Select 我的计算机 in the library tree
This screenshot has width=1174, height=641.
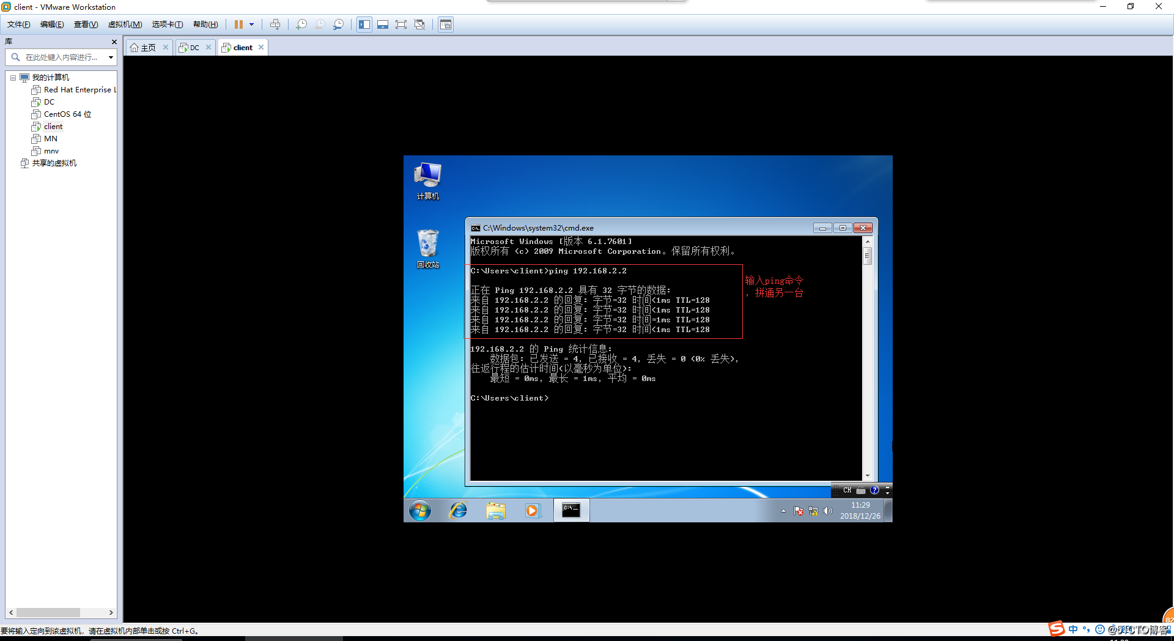(x=50, y=78)
